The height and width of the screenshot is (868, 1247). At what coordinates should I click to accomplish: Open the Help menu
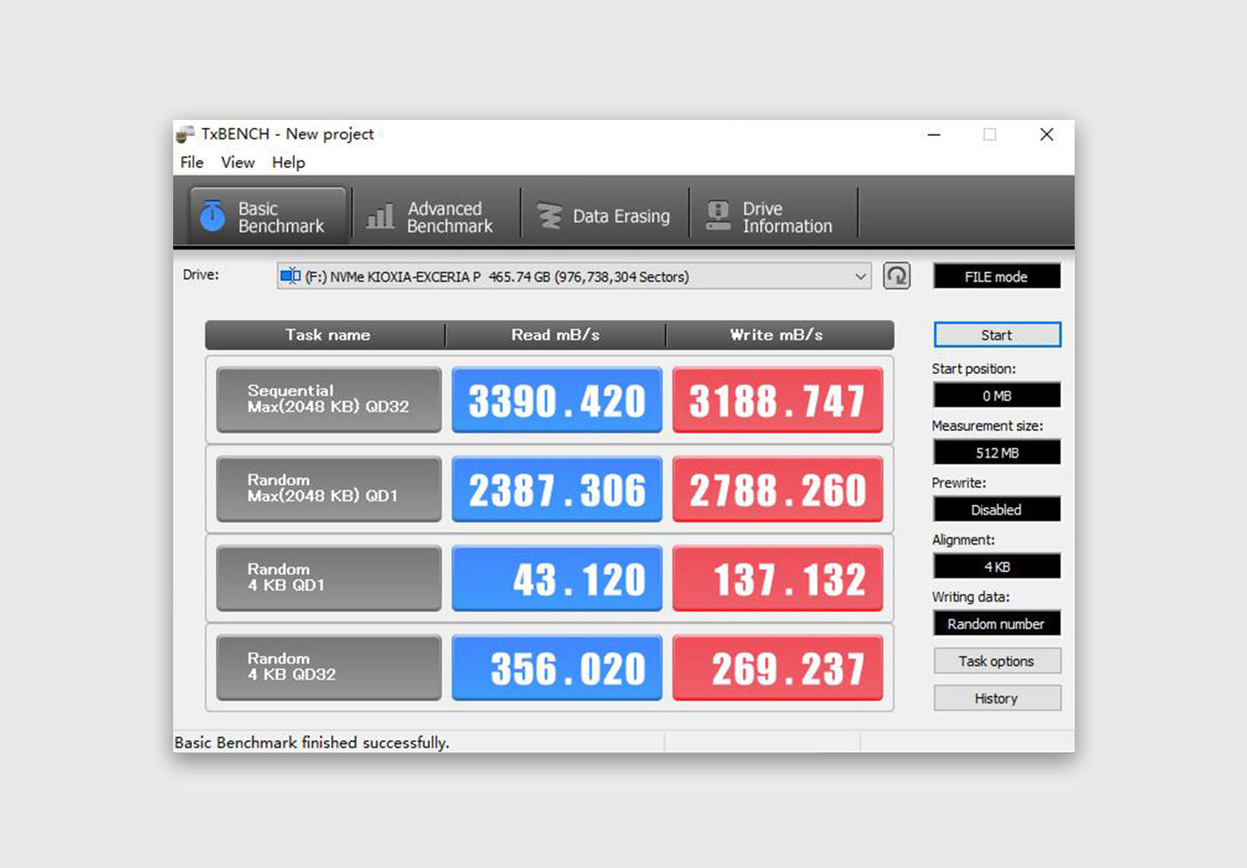[288, 163]
